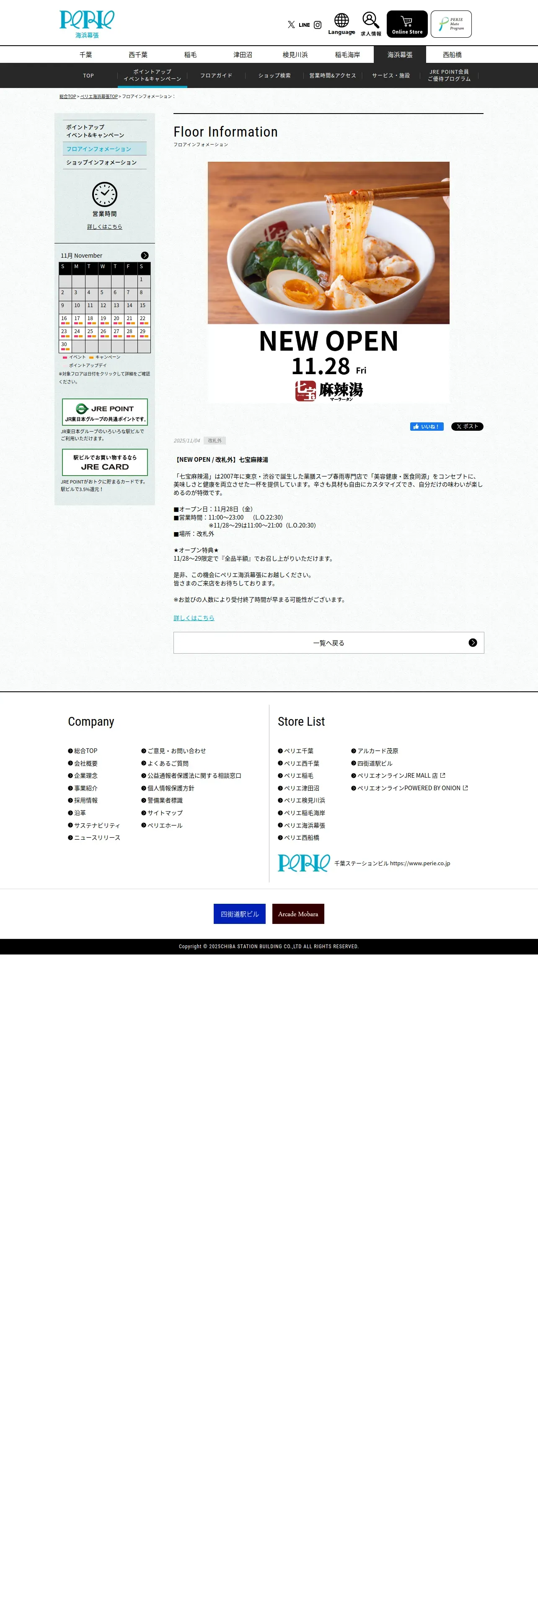Image resolution: width=538 pixels, height=1614 pixels.
Task: Click the Facebook いいね! button
Action: click(427, 427)
